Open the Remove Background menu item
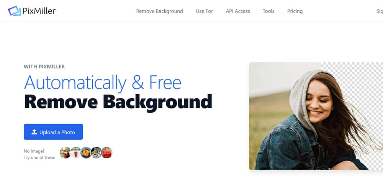Viewport: 383px width, 191px height. click(159, 11)
